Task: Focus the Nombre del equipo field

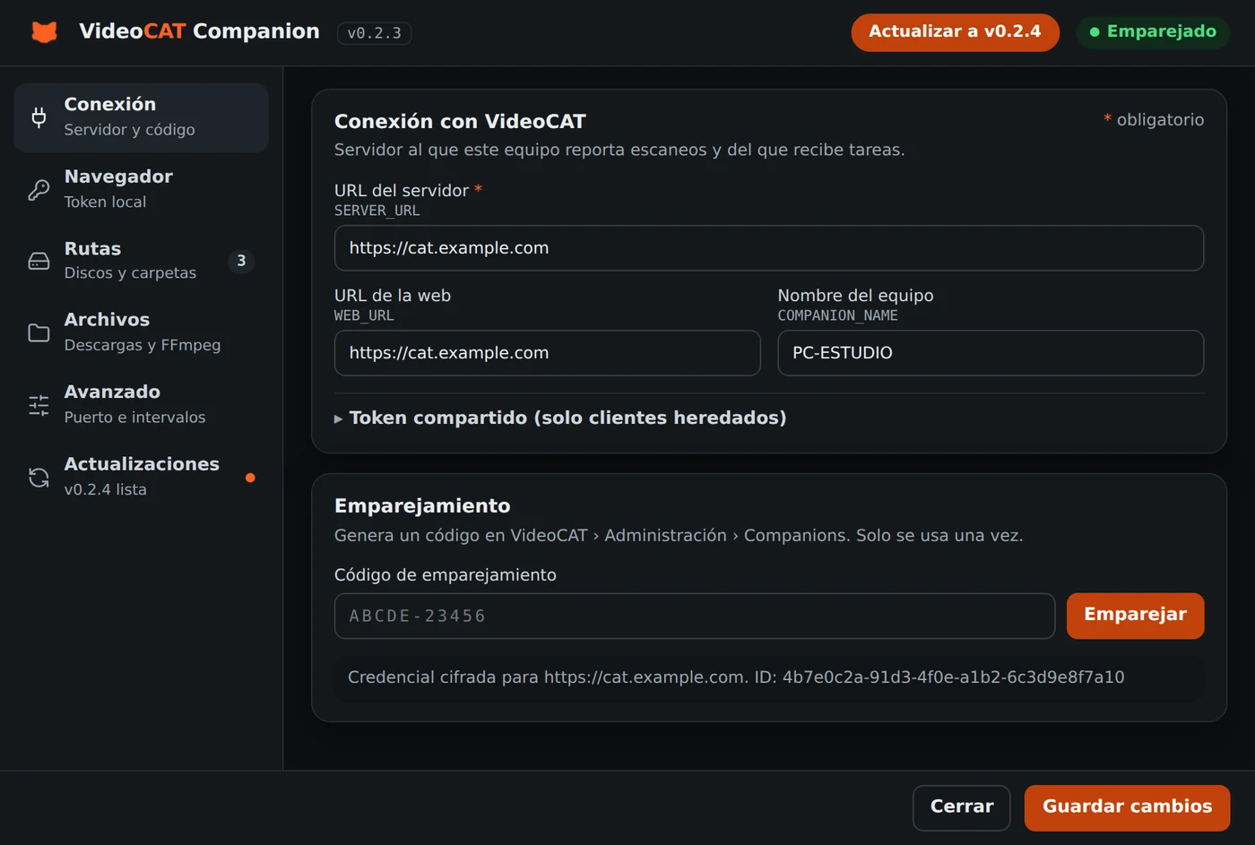Action: tap(991, 353)
